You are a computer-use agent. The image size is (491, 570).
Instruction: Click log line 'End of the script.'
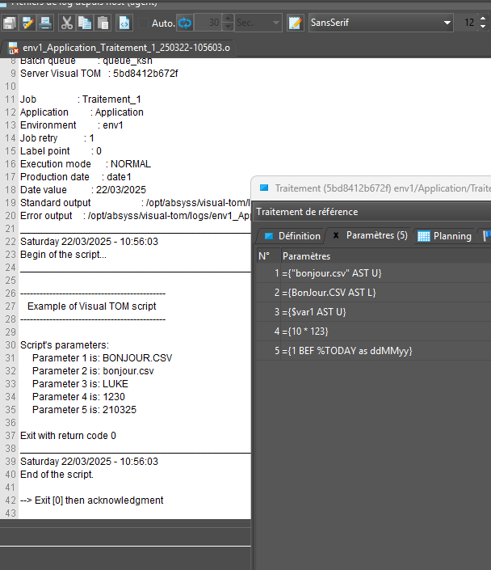coord(57,475)
